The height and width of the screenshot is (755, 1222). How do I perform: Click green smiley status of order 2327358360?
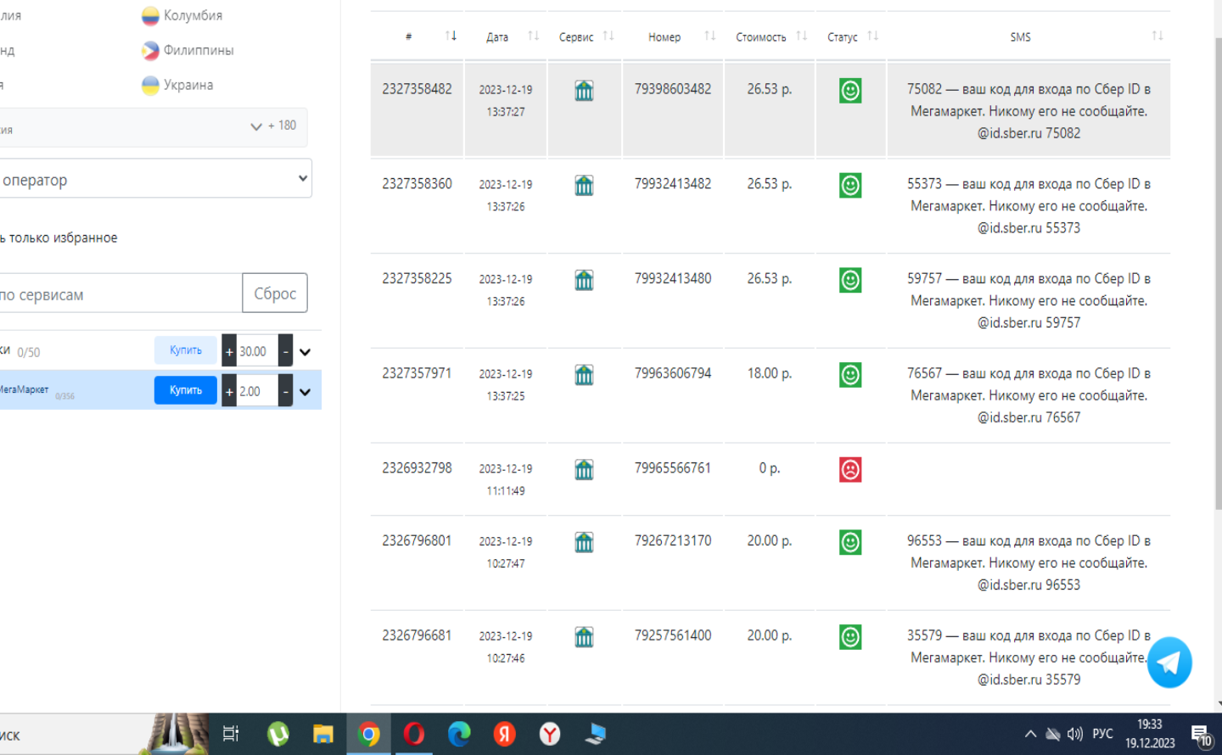tap(850, 186)
